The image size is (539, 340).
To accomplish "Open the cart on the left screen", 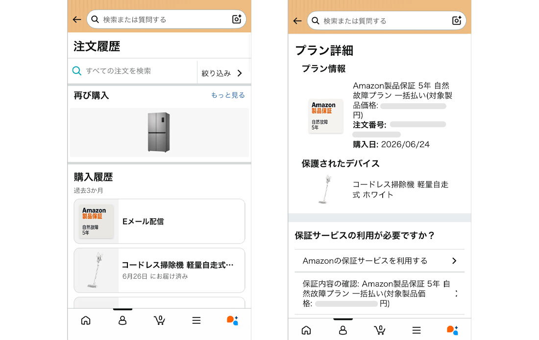I will [159, 320].
